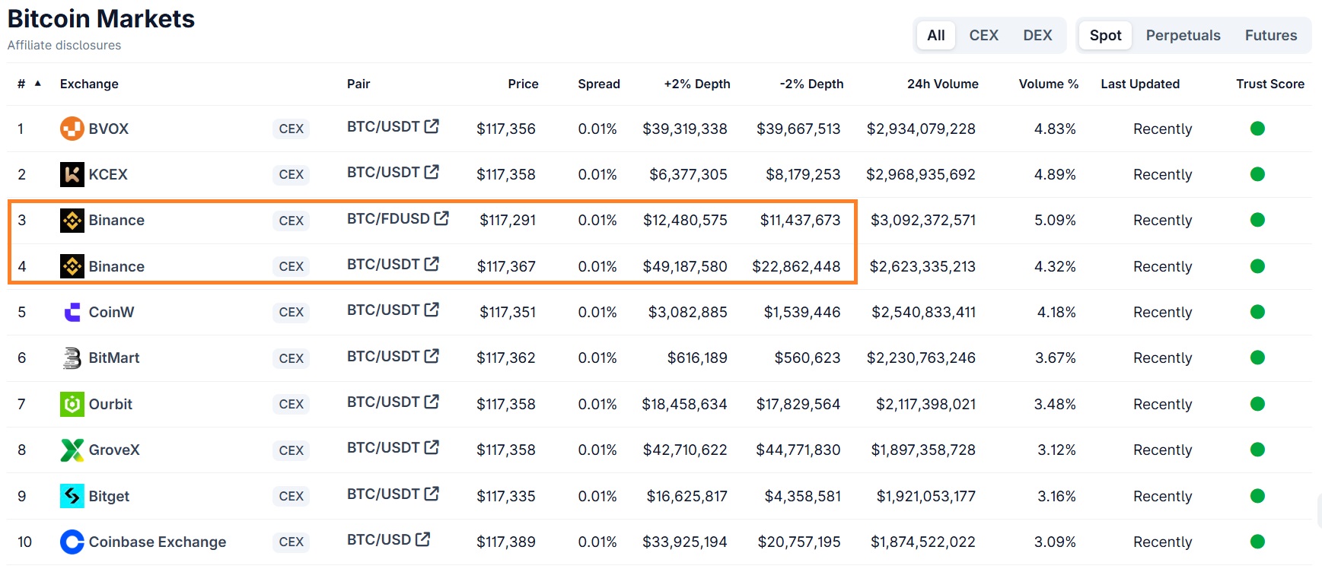Click the KCEX exchange logo icon
The image size is (1322, 569).
[x=72, y=174]
